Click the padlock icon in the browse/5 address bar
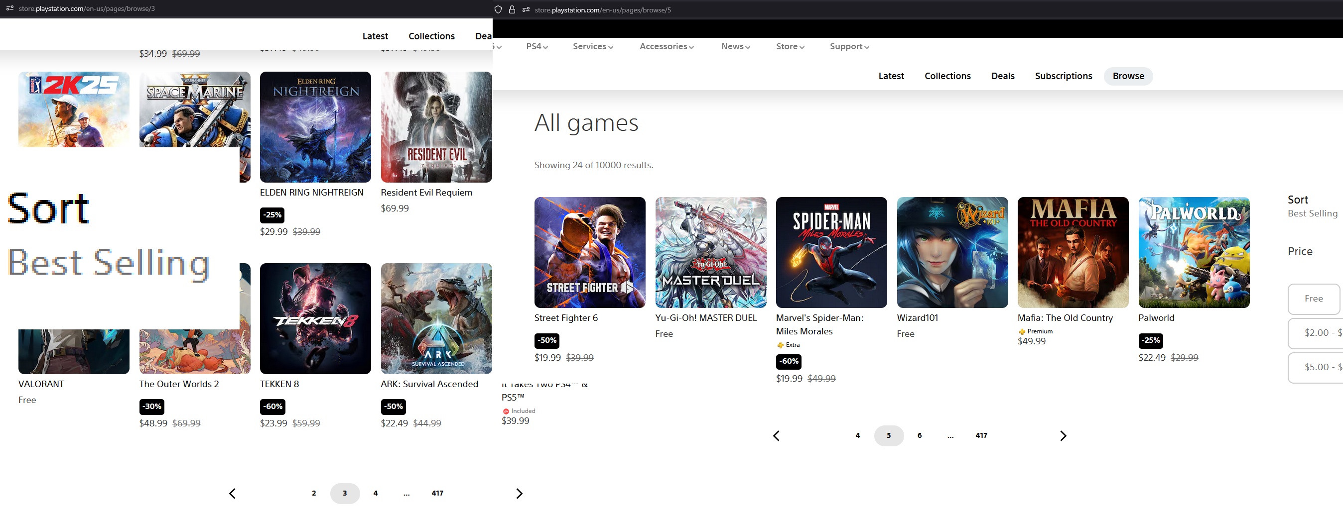The image size is (1343, 511). tap(512, 10)
